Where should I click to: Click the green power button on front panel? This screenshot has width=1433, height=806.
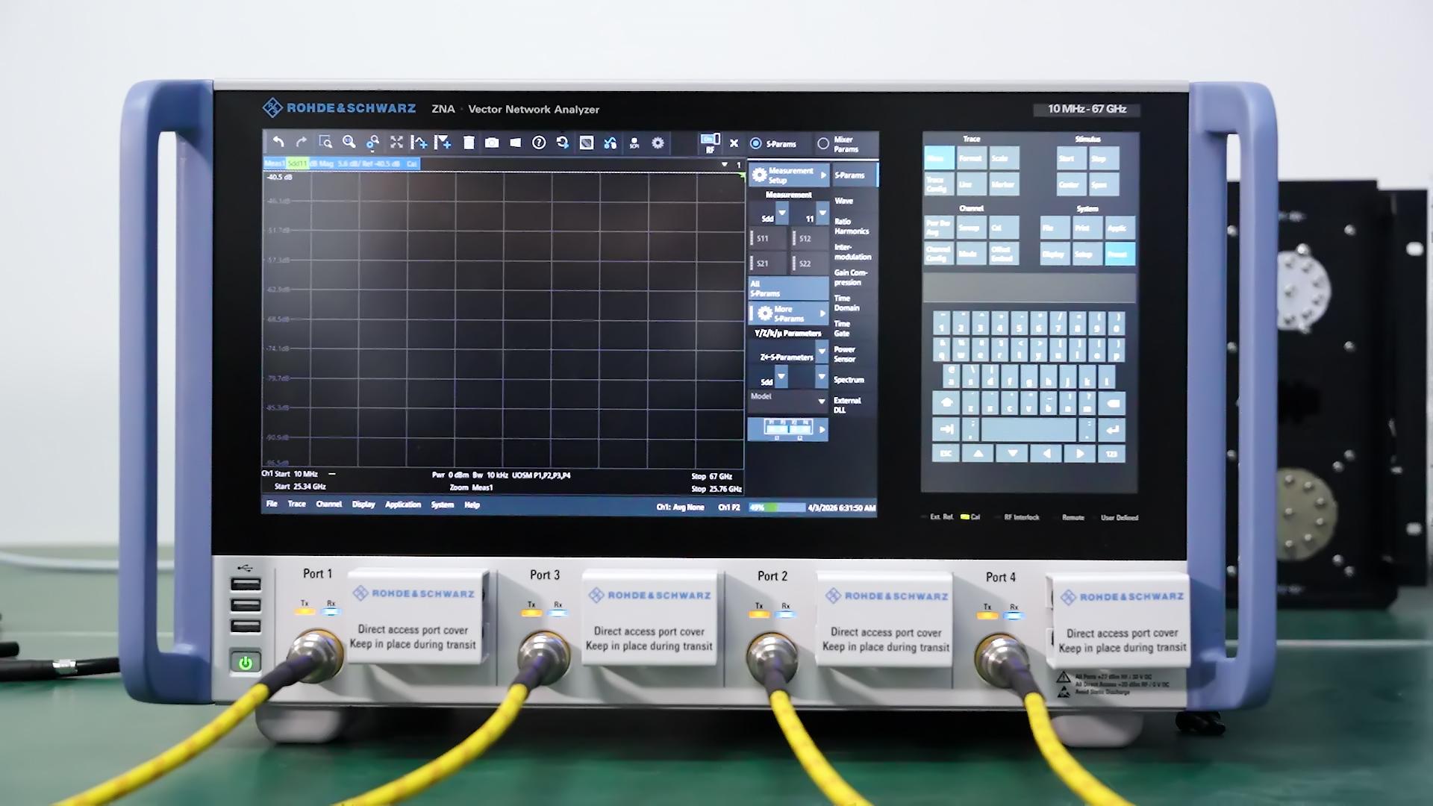click(246, 663)
